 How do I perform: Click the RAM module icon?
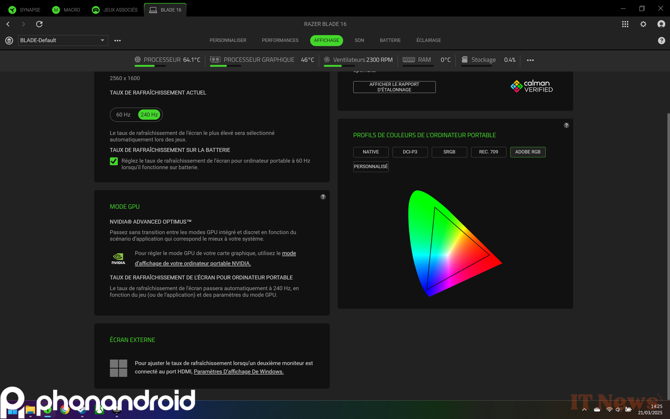pyautogui.click(x=409, y=60)
